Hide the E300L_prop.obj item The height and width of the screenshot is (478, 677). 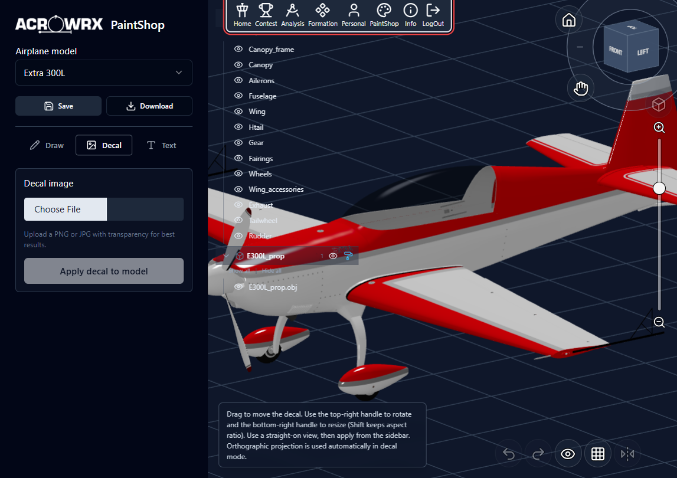(238, 287)
